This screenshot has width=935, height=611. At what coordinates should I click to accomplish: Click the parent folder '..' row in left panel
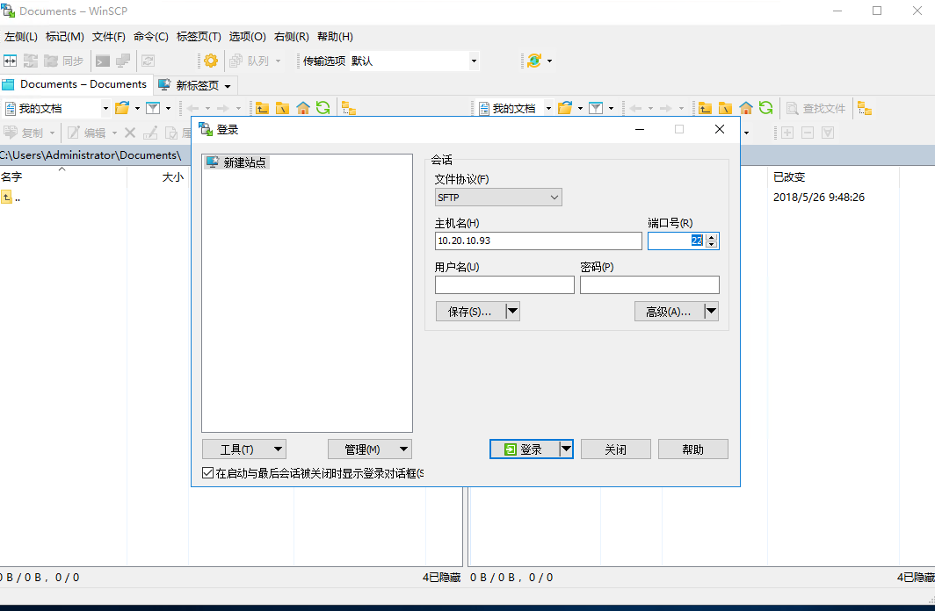click(11, 198)
